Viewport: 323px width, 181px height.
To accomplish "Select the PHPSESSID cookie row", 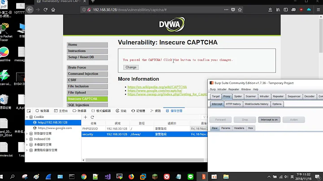I will coord(144,129).
